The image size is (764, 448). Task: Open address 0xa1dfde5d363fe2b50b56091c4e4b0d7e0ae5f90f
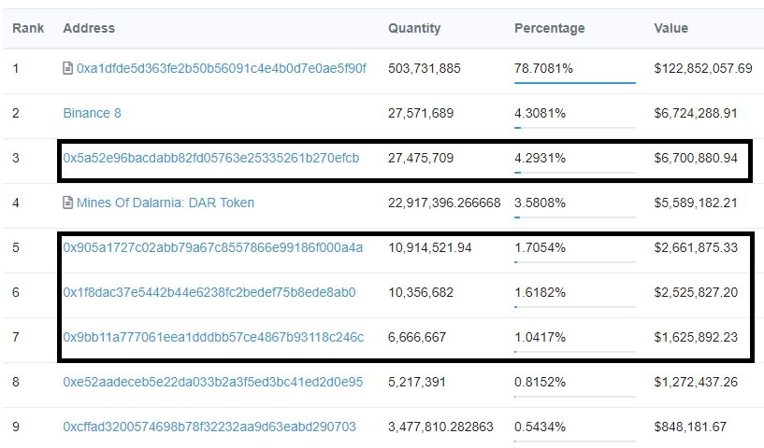click(221, 69)
